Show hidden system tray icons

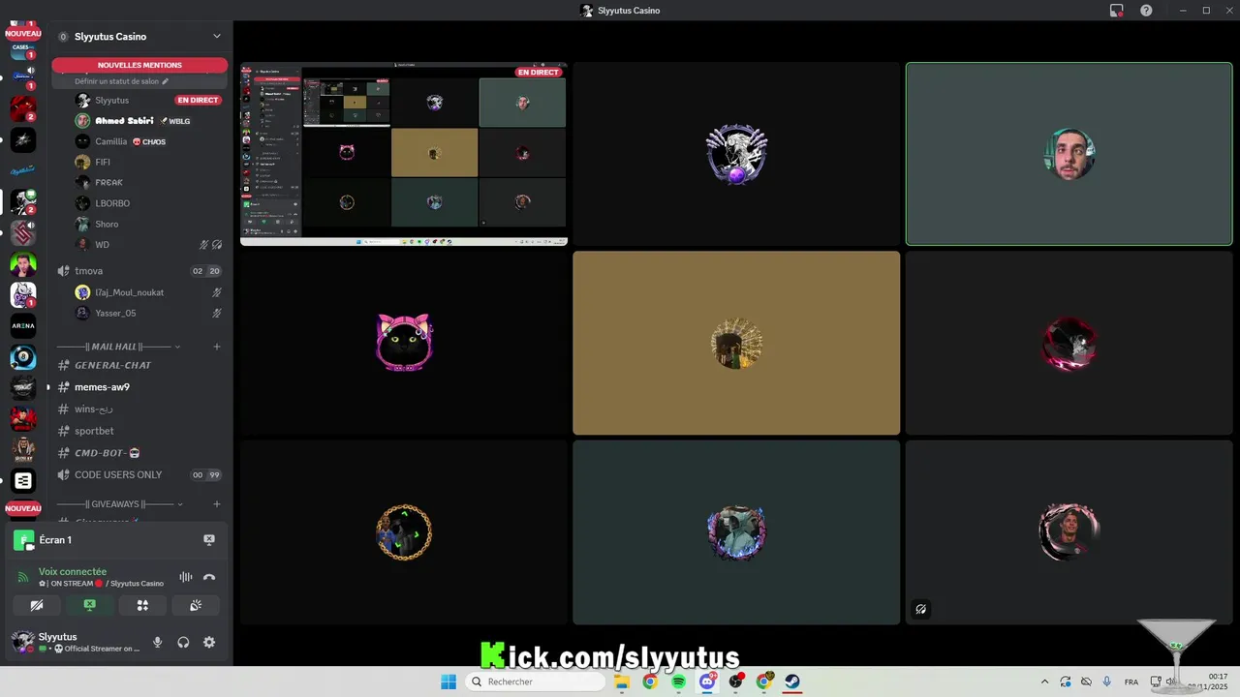(x=1044, y=682)
